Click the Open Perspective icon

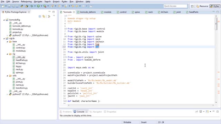click(x=192, y=6)
